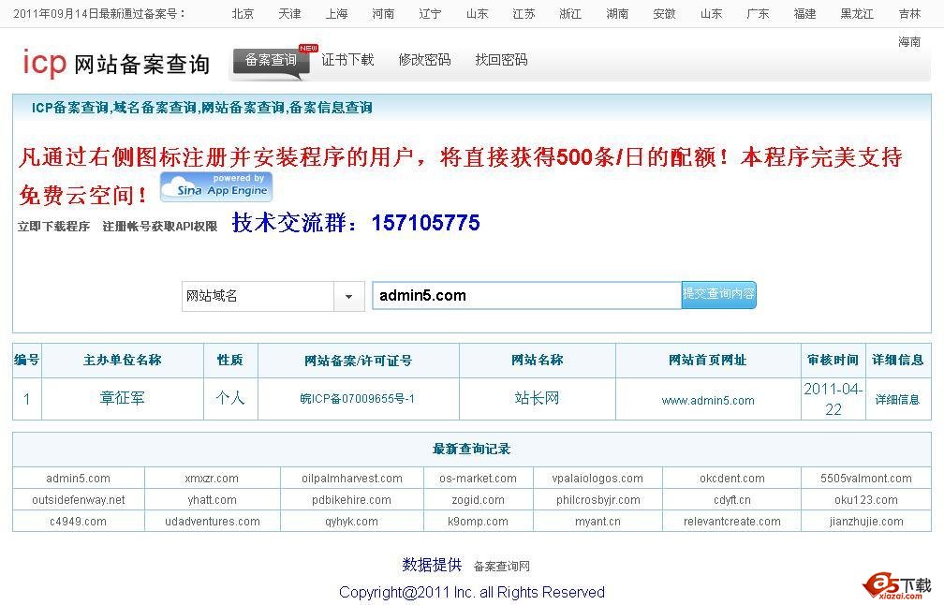The width and height of the screenshot is (944, 605).
Task: Open the 网站域名 dropdown arrow
Action: 348,296
